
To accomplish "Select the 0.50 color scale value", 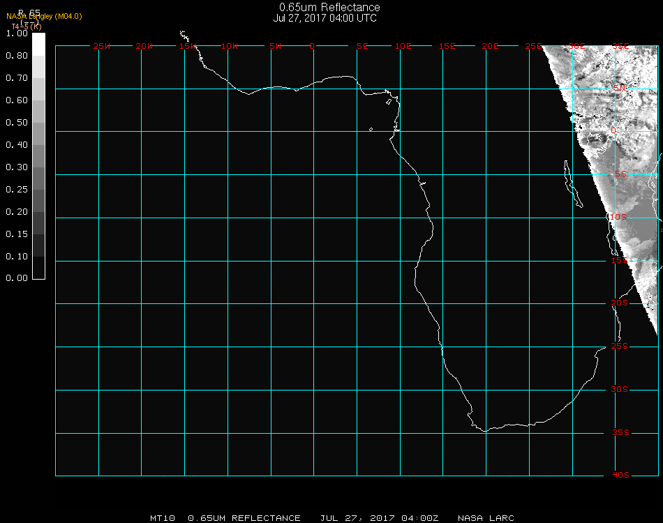I will pos(17,123).
